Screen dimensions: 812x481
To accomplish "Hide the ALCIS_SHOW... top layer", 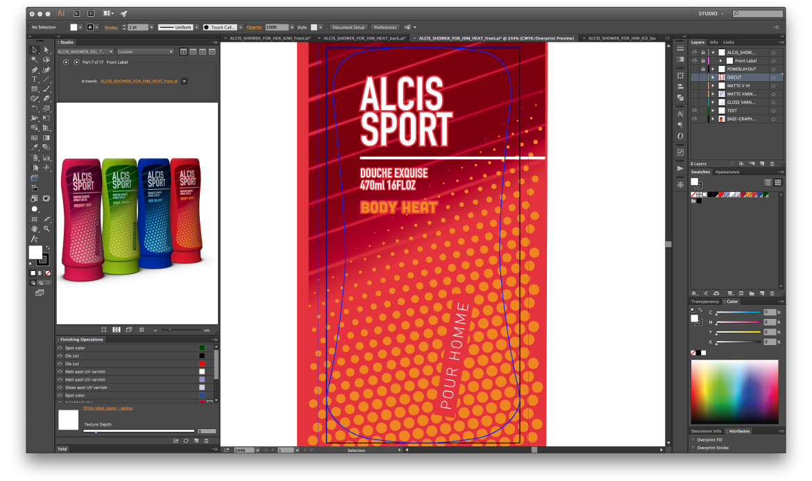I will click(x=695, y=52).
